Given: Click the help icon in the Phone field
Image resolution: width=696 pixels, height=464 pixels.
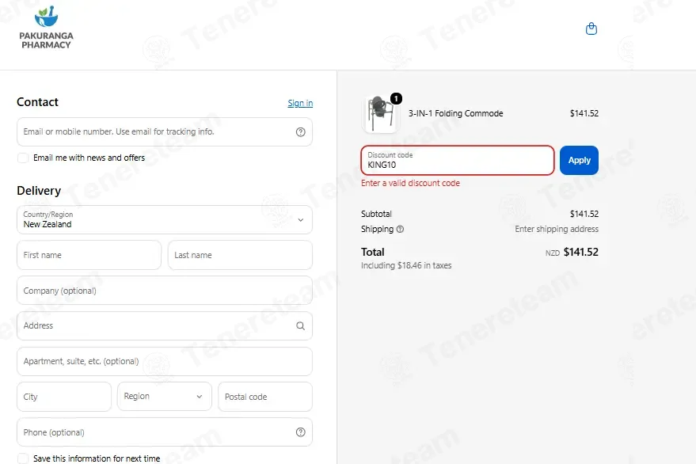Looking at the screenshot, I should 301,432.
